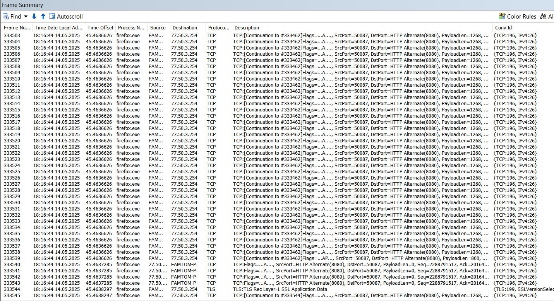Sort by the Frame Number column header
Screen dimensions: 554x301
coord(17,27)
